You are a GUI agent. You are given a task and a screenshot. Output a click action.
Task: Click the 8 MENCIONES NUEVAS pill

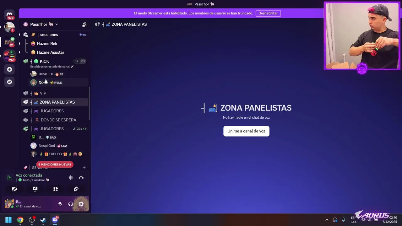[55, 164]
